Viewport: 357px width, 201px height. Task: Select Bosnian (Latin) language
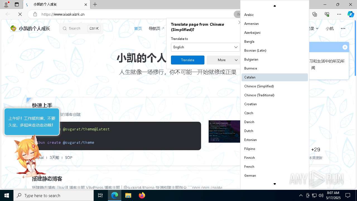(275, 51)
